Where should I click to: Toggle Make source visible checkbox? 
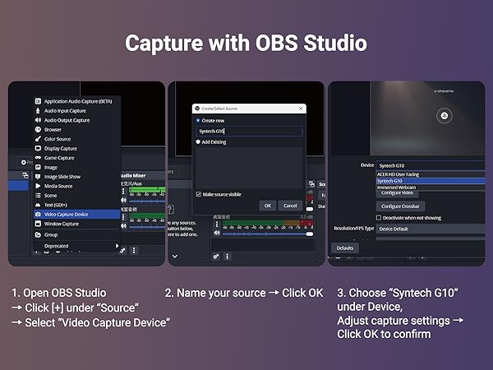coord(198,194)
